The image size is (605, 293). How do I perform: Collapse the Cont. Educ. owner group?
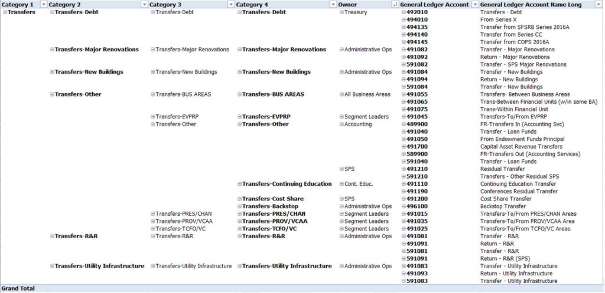[341, 185]
